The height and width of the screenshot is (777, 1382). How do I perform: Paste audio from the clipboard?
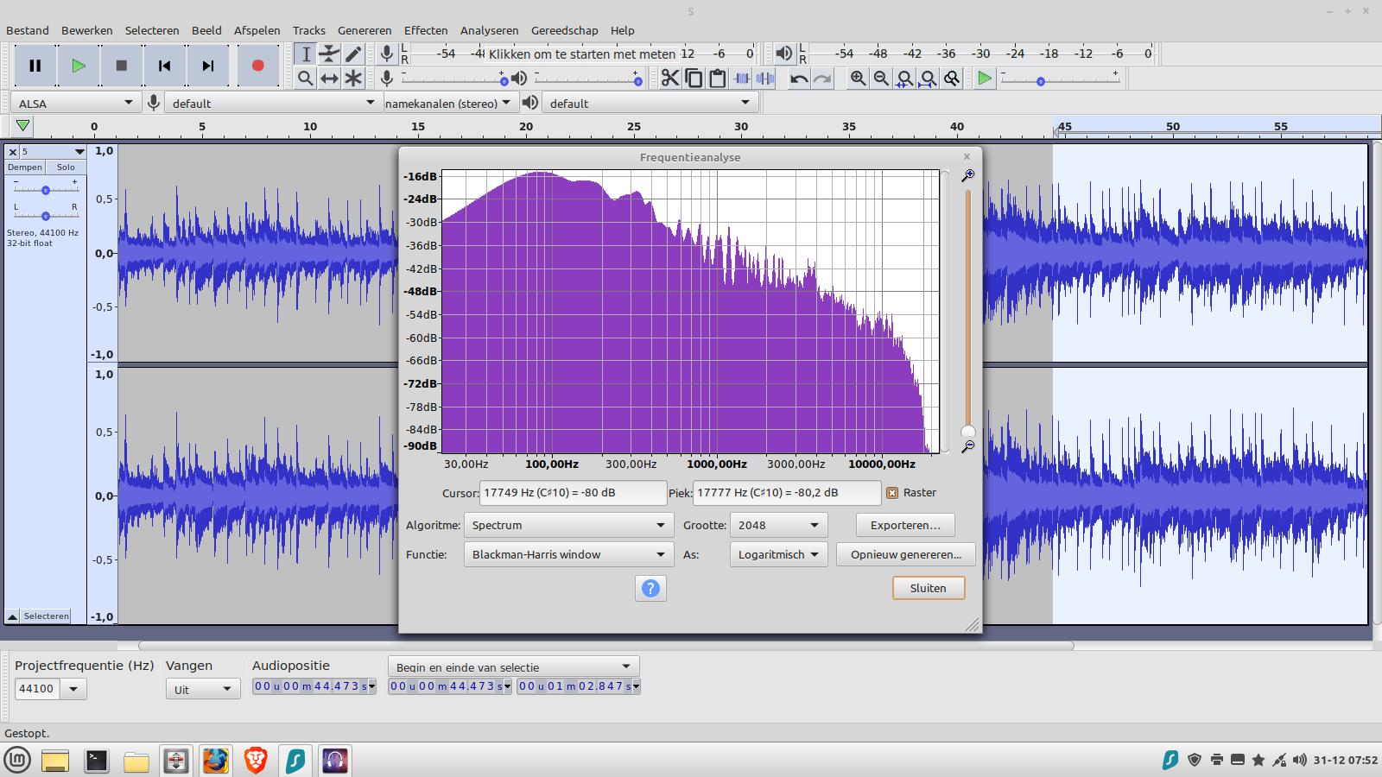click(x=717, y=79)
